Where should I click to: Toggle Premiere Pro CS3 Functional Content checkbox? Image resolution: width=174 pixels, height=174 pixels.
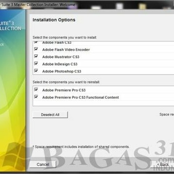[x=36, y=97]
